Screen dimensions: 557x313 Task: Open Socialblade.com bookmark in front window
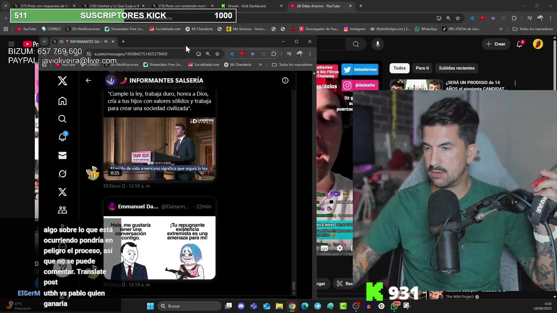tap(203, 65)
